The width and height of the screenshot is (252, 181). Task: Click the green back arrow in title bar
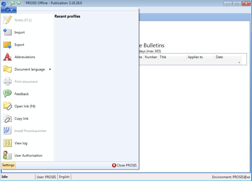(13, 3)
